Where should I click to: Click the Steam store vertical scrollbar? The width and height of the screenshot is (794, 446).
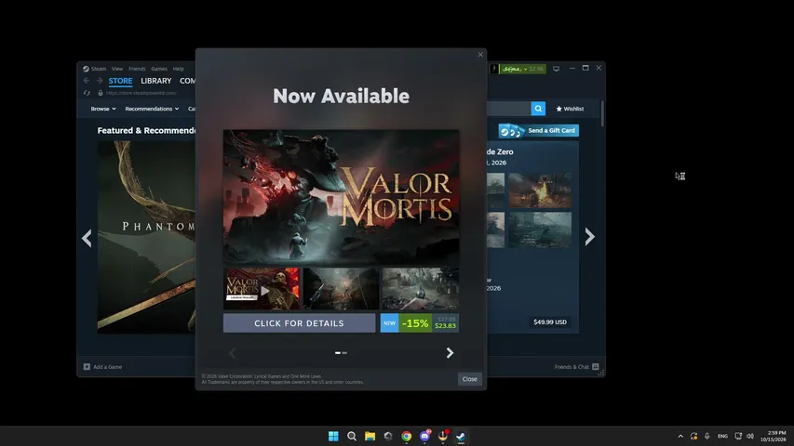click(x=602, y=113)
